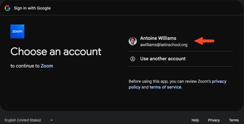Open the Zoom link after continue to

click(x=47, y=66)
